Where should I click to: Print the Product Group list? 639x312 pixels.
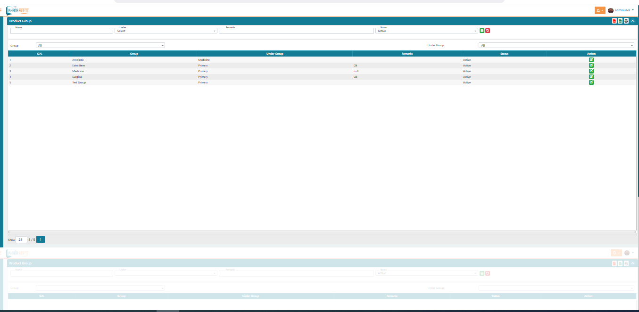point(626,21)
